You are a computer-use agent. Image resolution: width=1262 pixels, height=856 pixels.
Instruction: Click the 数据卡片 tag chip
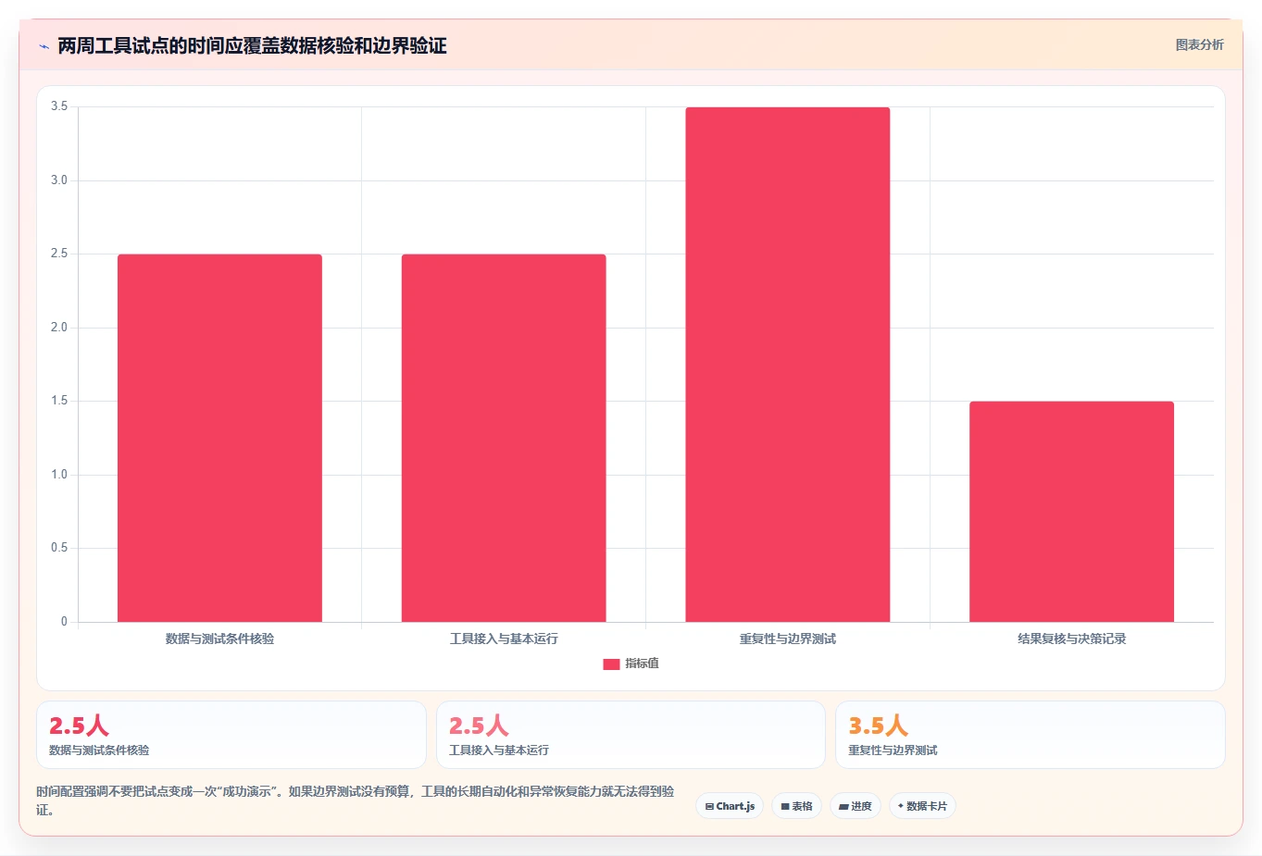(922, 806)
